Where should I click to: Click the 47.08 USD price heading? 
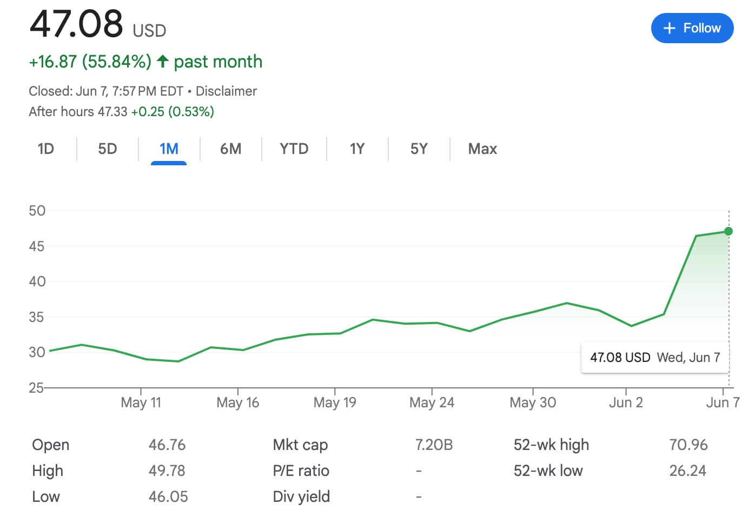98,24
